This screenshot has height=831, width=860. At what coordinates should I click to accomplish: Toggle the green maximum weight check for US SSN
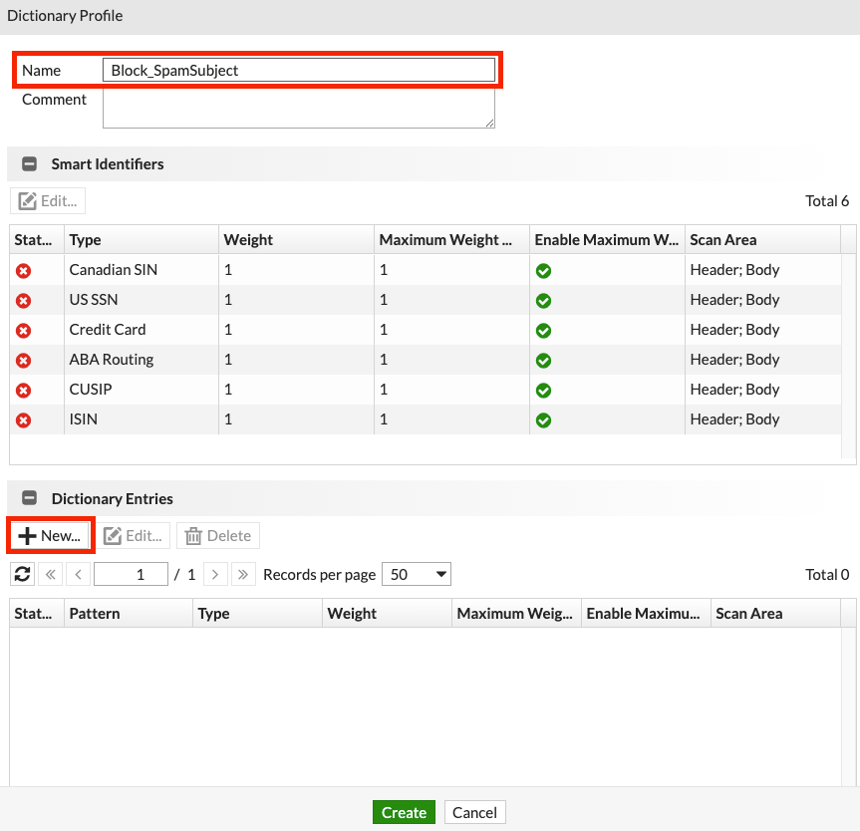543,300
